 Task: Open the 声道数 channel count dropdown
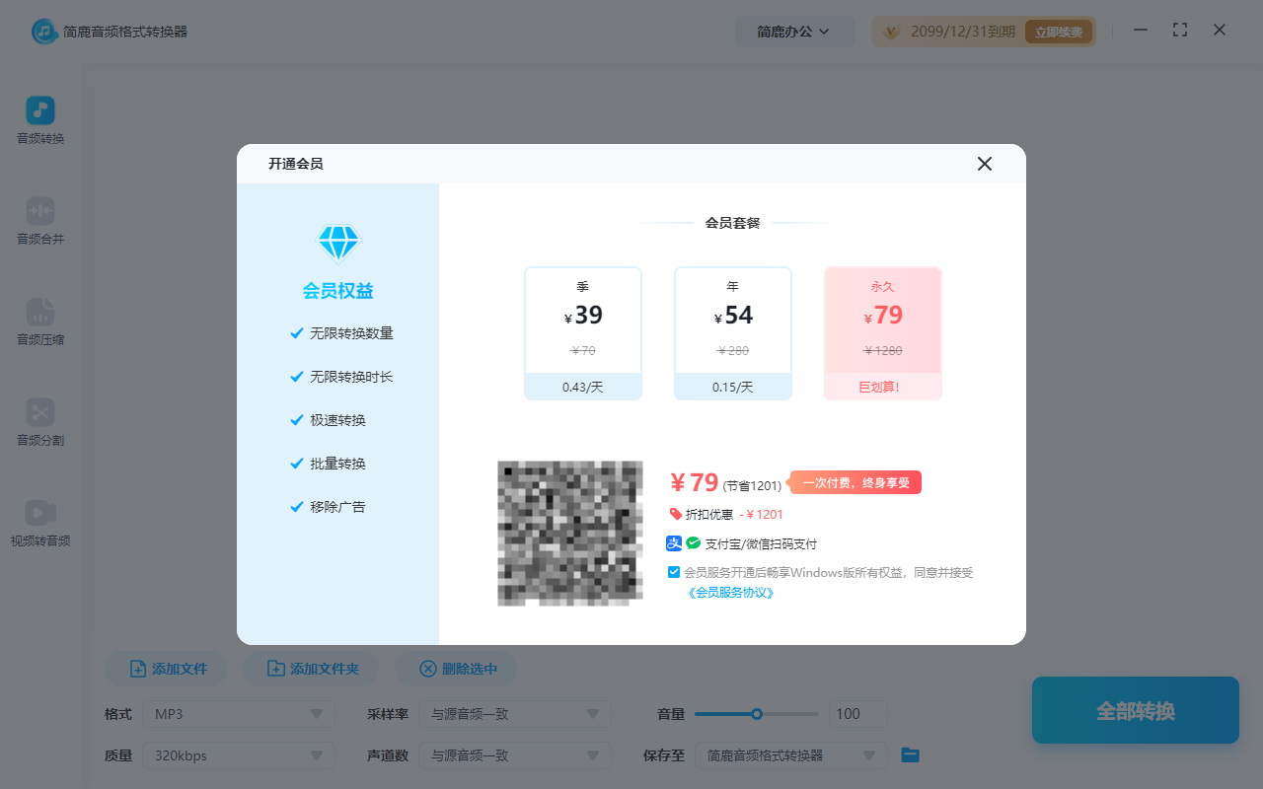click(514, 755)
